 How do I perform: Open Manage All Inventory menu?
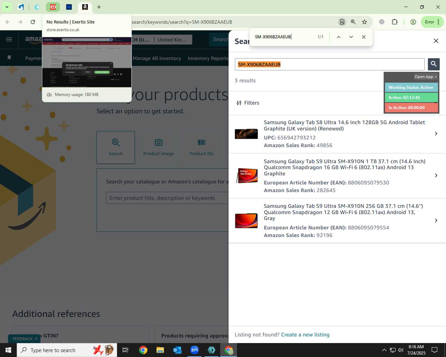point(157,58)
